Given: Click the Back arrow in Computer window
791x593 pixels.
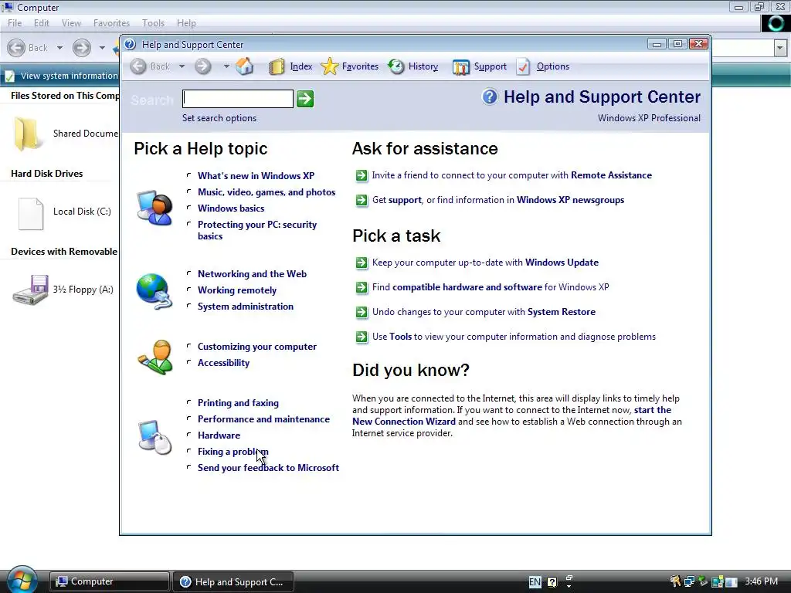Looking at the screenshot, I should coord(17,48).
